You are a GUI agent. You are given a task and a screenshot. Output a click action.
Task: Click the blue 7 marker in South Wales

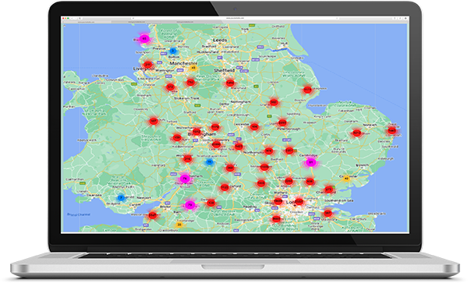pyautogui.click(x=121, y=198)
